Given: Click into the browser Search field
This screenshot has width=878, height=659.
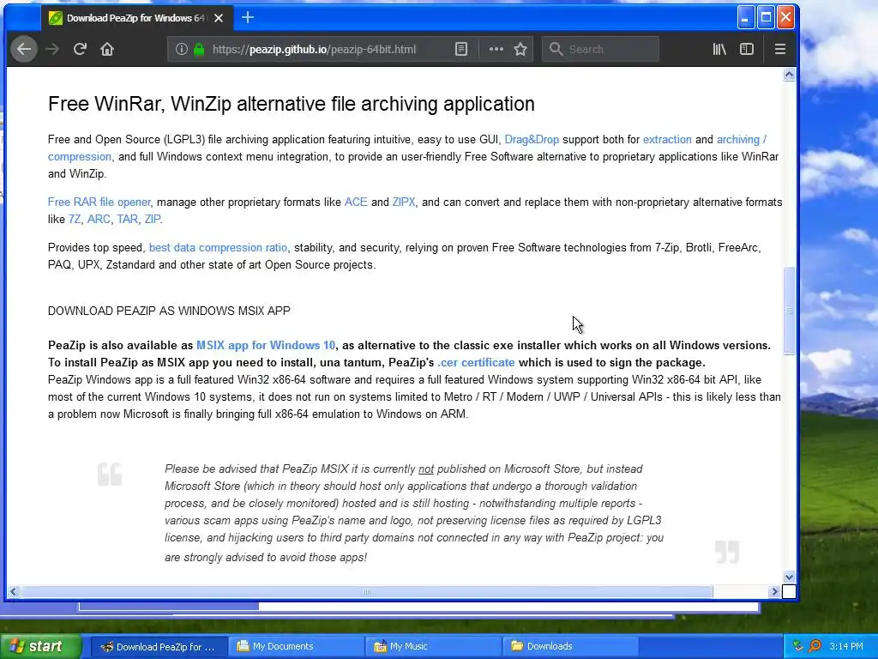Looking at the screenshot, I should coord(600,49).
